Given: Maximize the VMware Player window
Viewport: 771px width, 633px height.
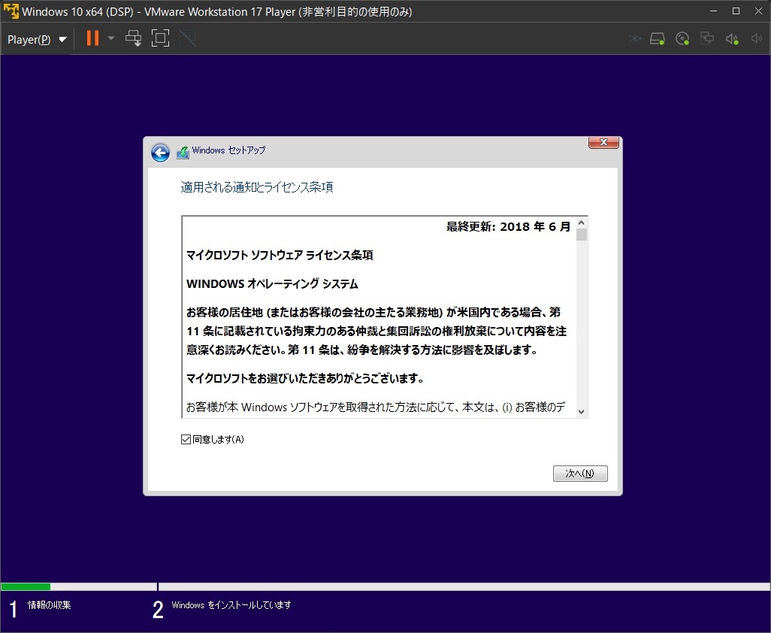Looking at the screenshot, I should (x=736, y=11).
